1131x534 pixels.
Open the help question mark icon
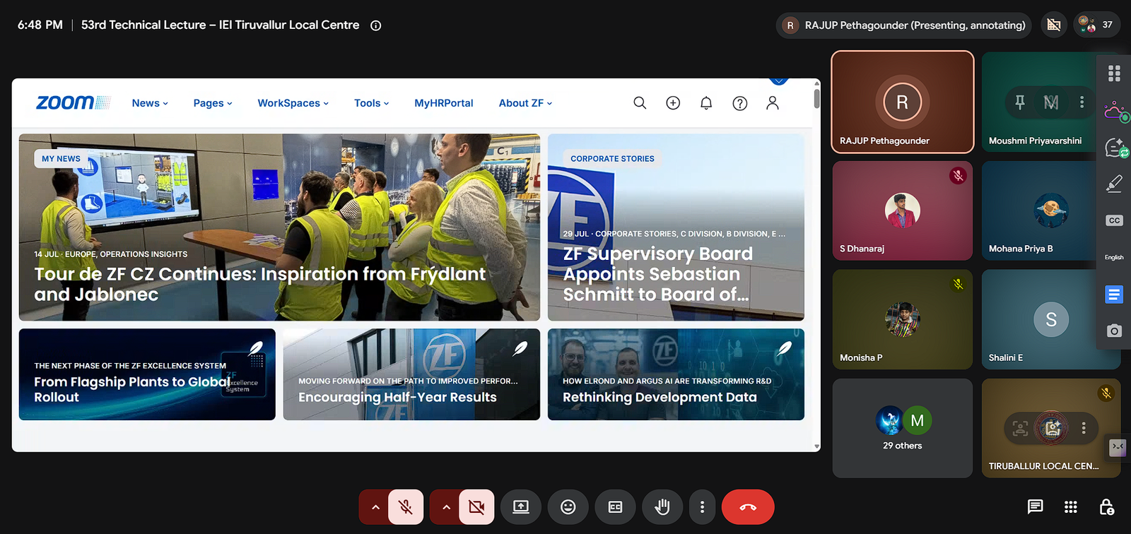click(x=740, y=103)
